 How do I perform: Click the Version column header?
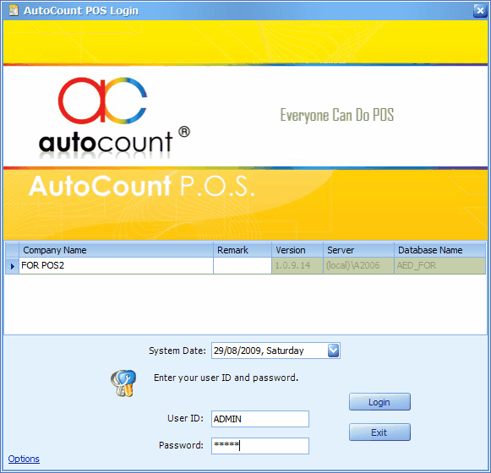coord(297,250)
